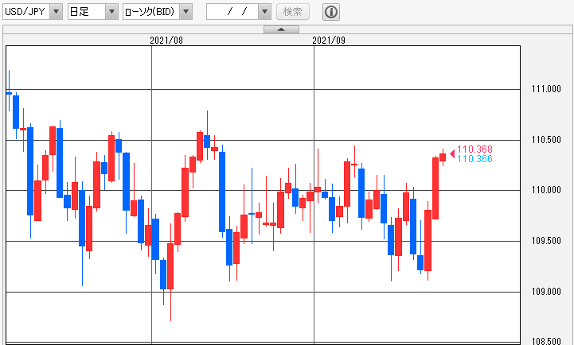This screenshot has width=574, height=345.
Task: Select the lowest-wick red candle of early August
Action: (x=170, y=266)
